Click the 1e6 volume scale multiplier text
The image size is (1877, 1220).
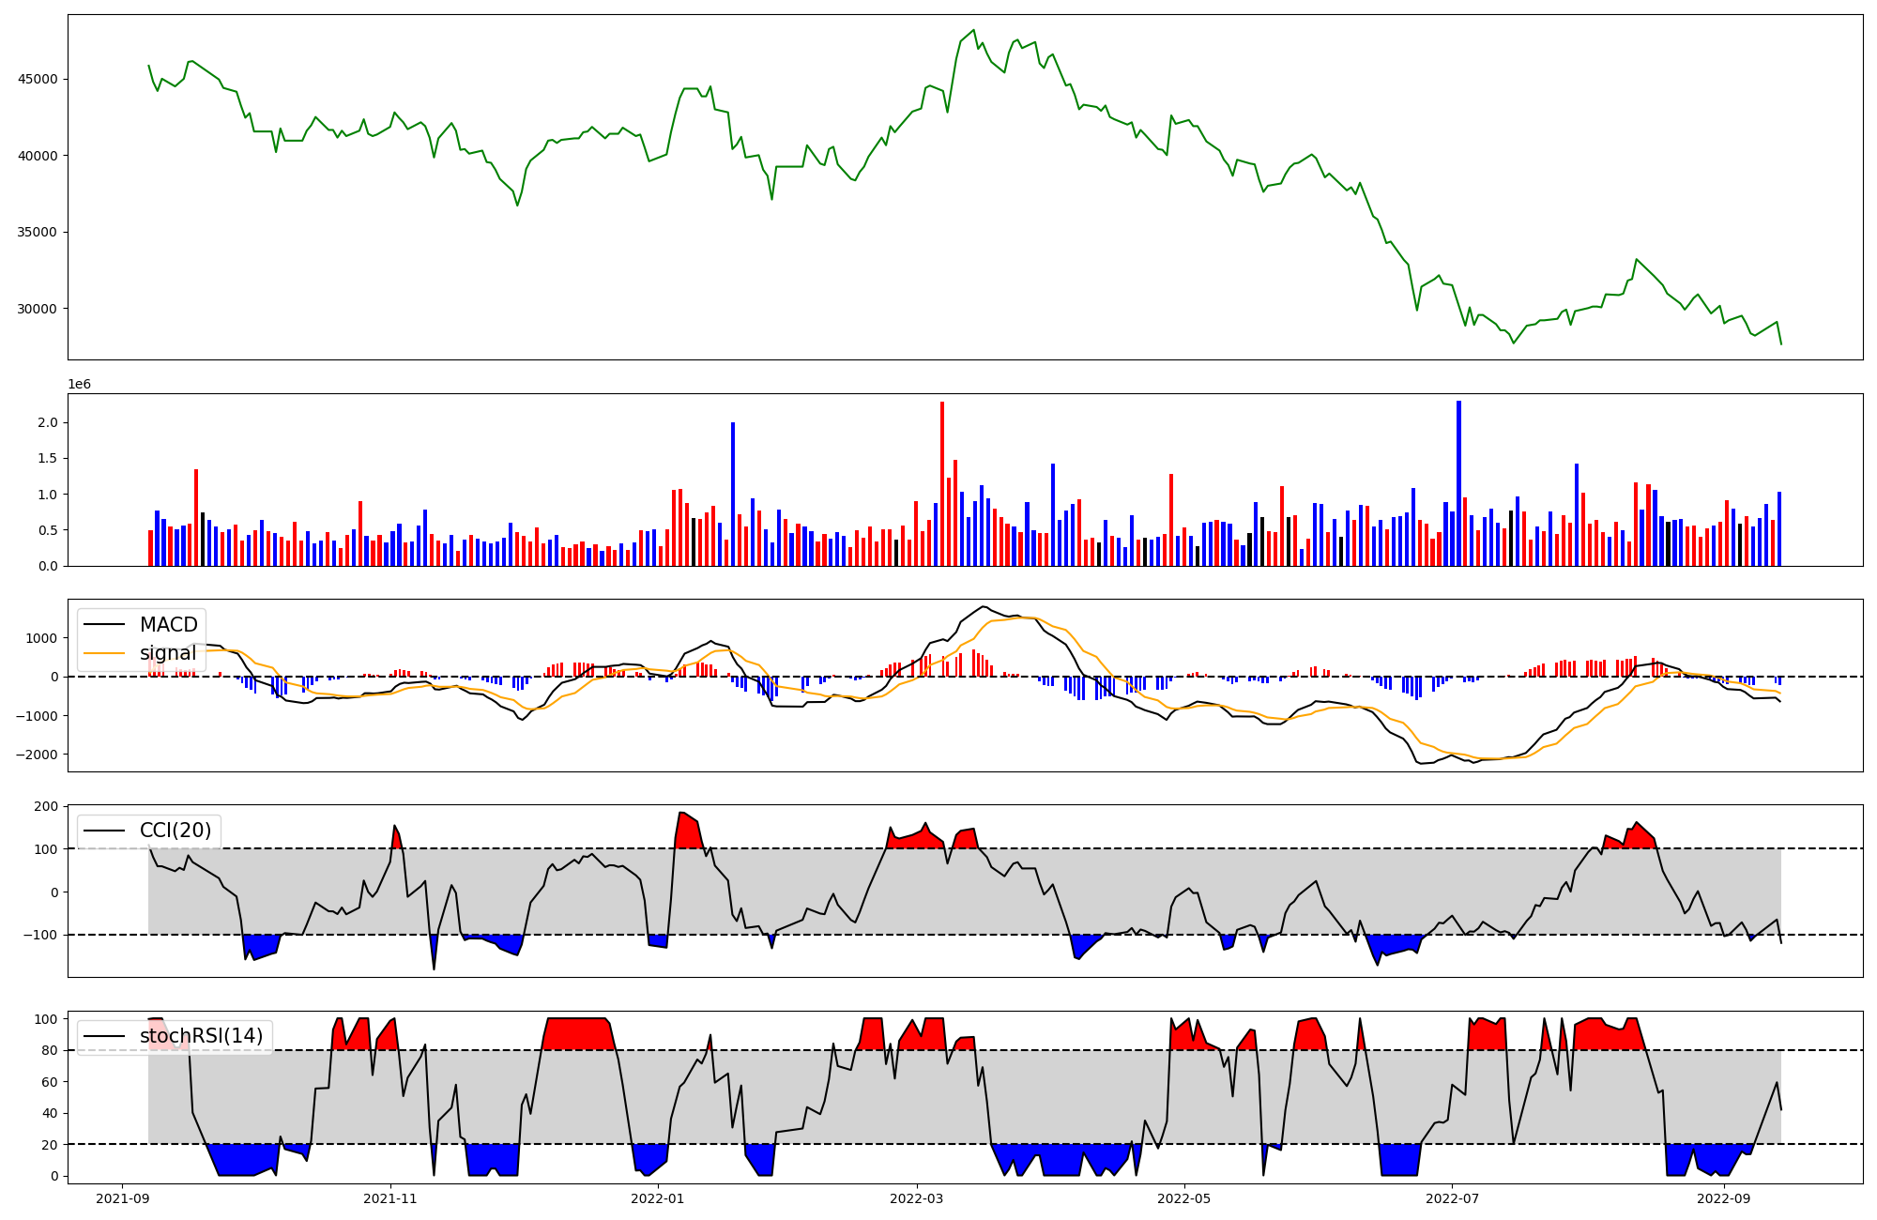(79, 385)
